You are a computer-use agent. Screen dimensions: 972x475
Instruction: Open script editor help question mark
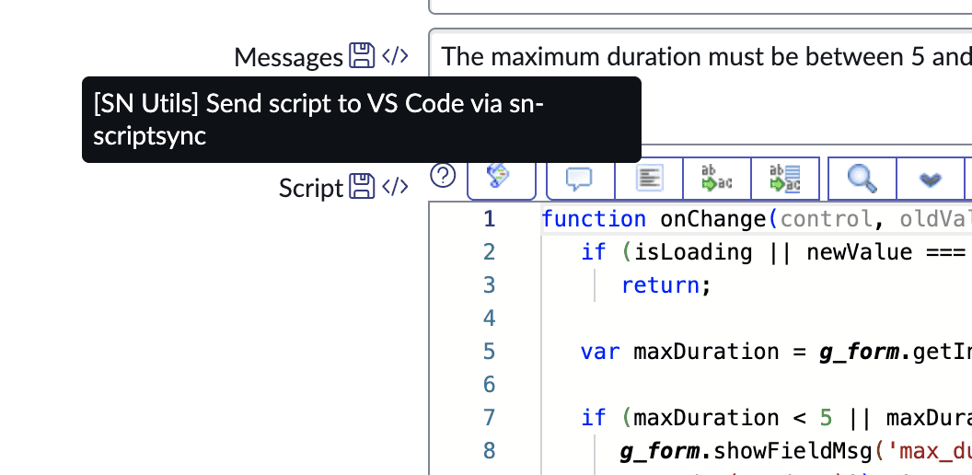click(x=443, y=176)
